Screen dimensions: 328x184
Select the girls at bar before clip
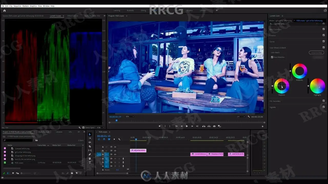pyautogui.click(x=138, y=150)
